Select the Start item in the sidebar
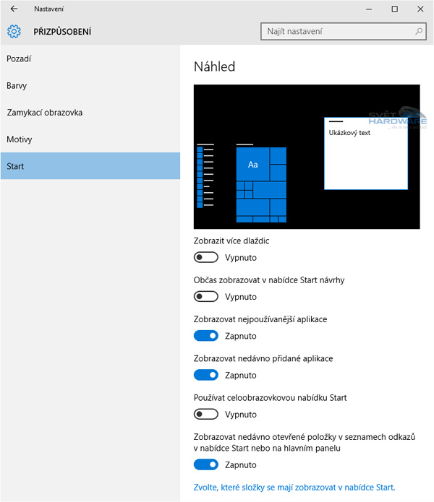The width and height of the screenshot is (434, 502). [x=15, y=166]
